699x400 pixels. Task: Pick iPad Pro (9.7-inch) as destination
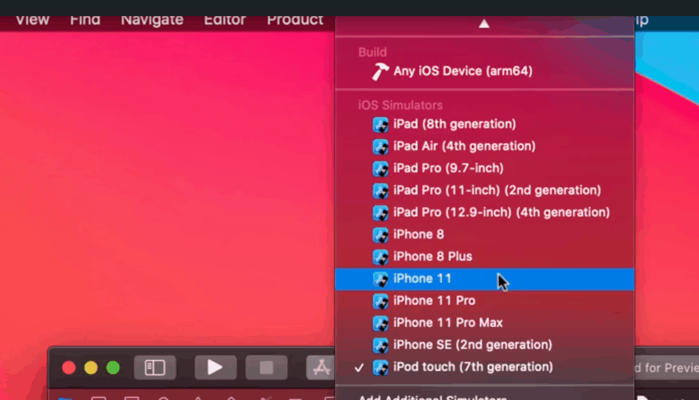coord(448,169)
